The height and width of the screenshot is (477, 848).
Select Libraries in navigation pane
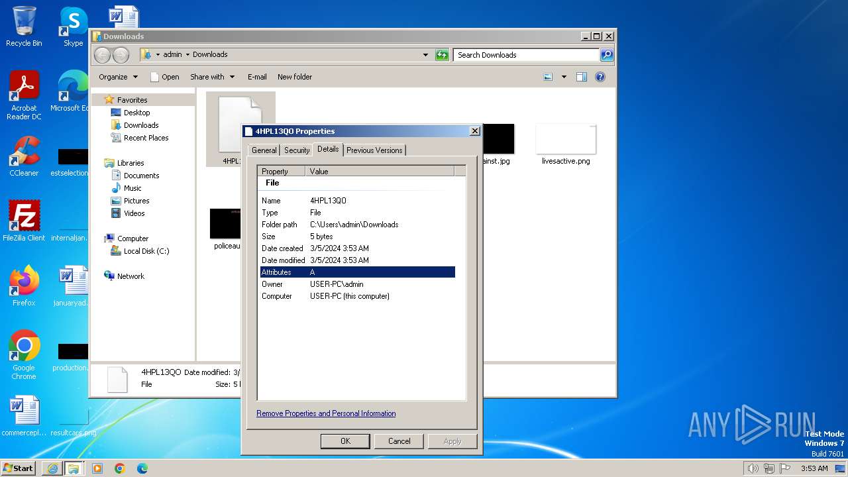(x=131, y=163)
